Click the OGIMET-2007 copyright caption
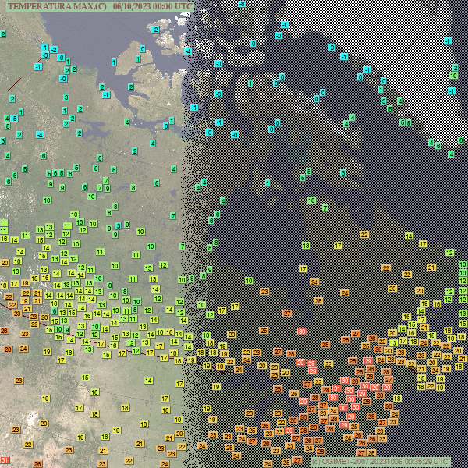The image size is (468, 468). tap(381, 462)
